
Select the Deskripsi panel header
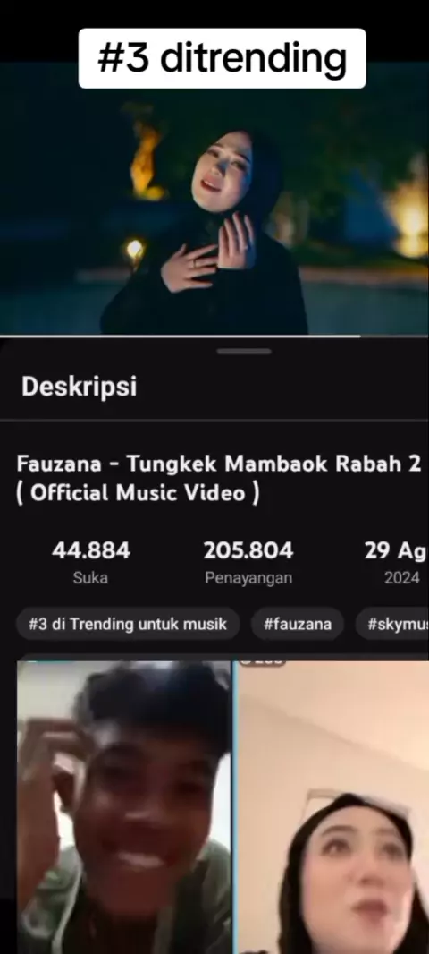(x=79, y=387)
